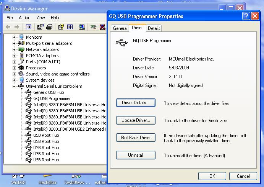Expand the Multi-port serial adapters node

14,43
